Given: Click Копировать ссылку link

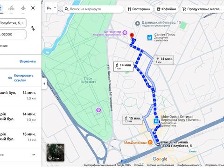Looking at the screenshot, I should click(24, 78).
